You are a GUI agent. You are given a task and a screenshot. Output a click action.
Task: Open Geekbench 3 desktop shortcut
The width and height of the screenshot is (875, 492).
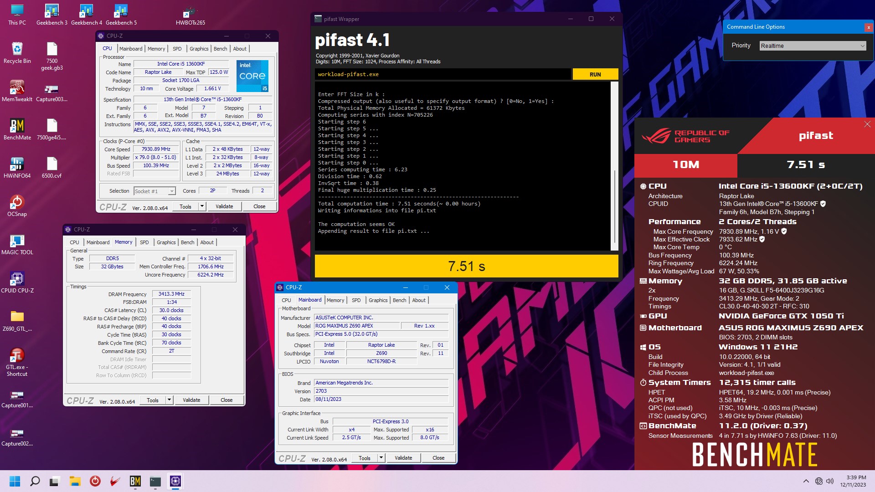(51, 15)
